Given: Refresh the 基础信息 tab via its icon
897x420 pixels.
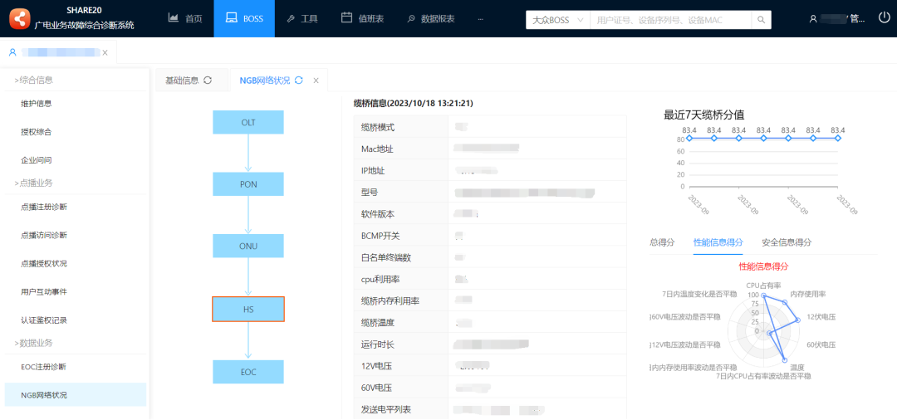Looking at the screenshot, I should tap(208, 81).
